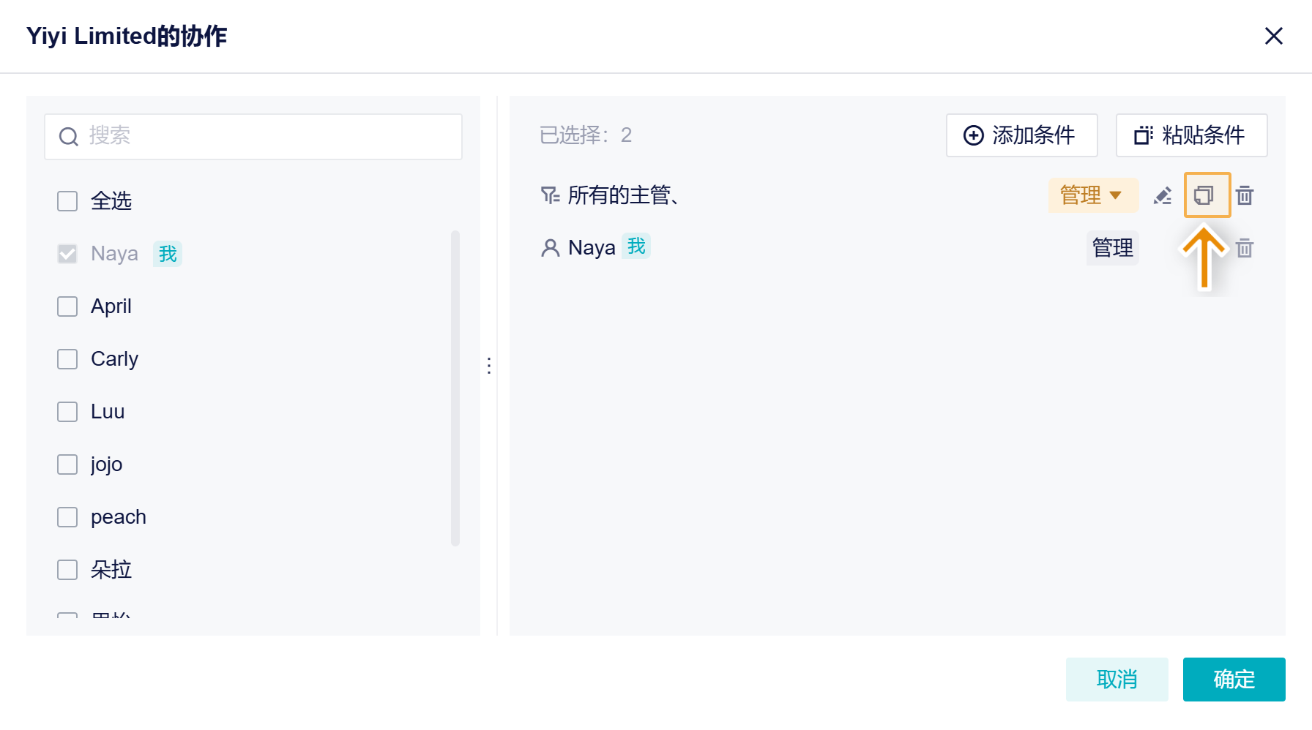Click the magnifier icon in the search box

coord(68,136)
